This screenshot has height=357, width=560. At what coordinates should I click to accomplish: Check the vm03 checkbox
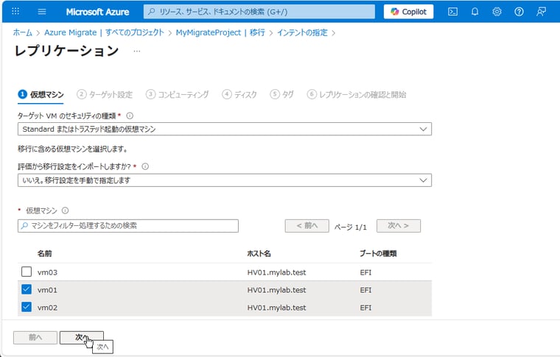click(x=27, y=272)
